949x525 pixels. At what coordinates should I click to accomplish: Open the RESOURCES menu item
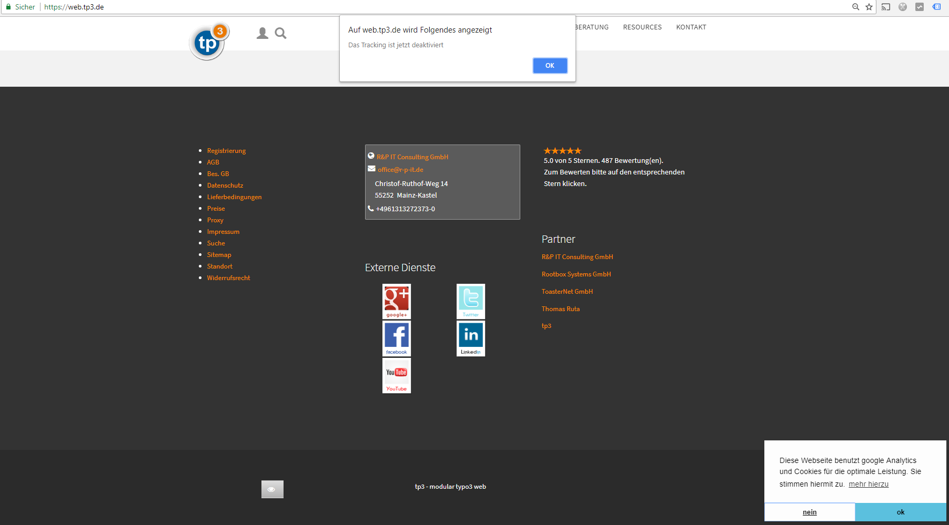(x=642, y=27)
